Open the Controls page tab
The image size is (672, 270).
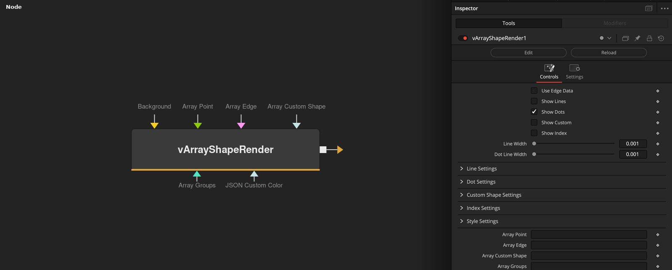tap(549, 72)
